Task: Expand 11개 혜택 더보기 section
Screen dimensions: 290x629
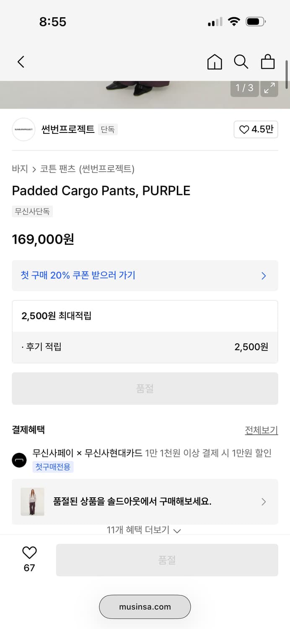Action: (x=145, y=530)
